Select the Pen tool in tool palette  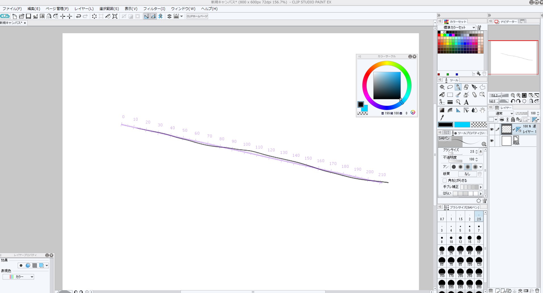(458, 87)
